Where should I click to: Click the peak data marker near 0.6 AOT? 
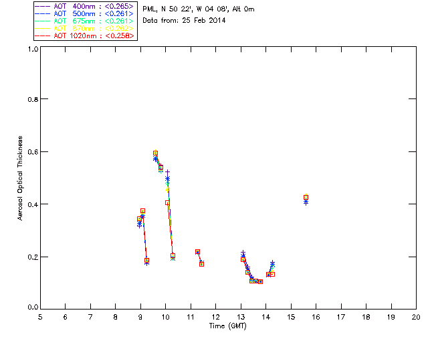155,153
